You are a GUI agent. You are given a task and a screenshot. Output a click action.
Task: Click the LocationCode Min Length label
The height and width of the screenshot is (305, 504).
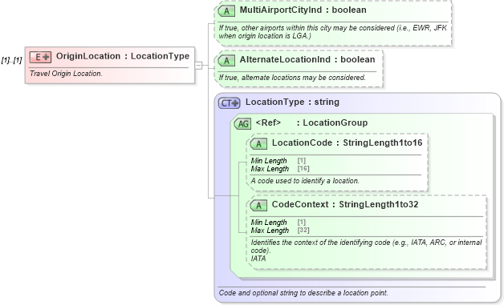tap(269, 161)
